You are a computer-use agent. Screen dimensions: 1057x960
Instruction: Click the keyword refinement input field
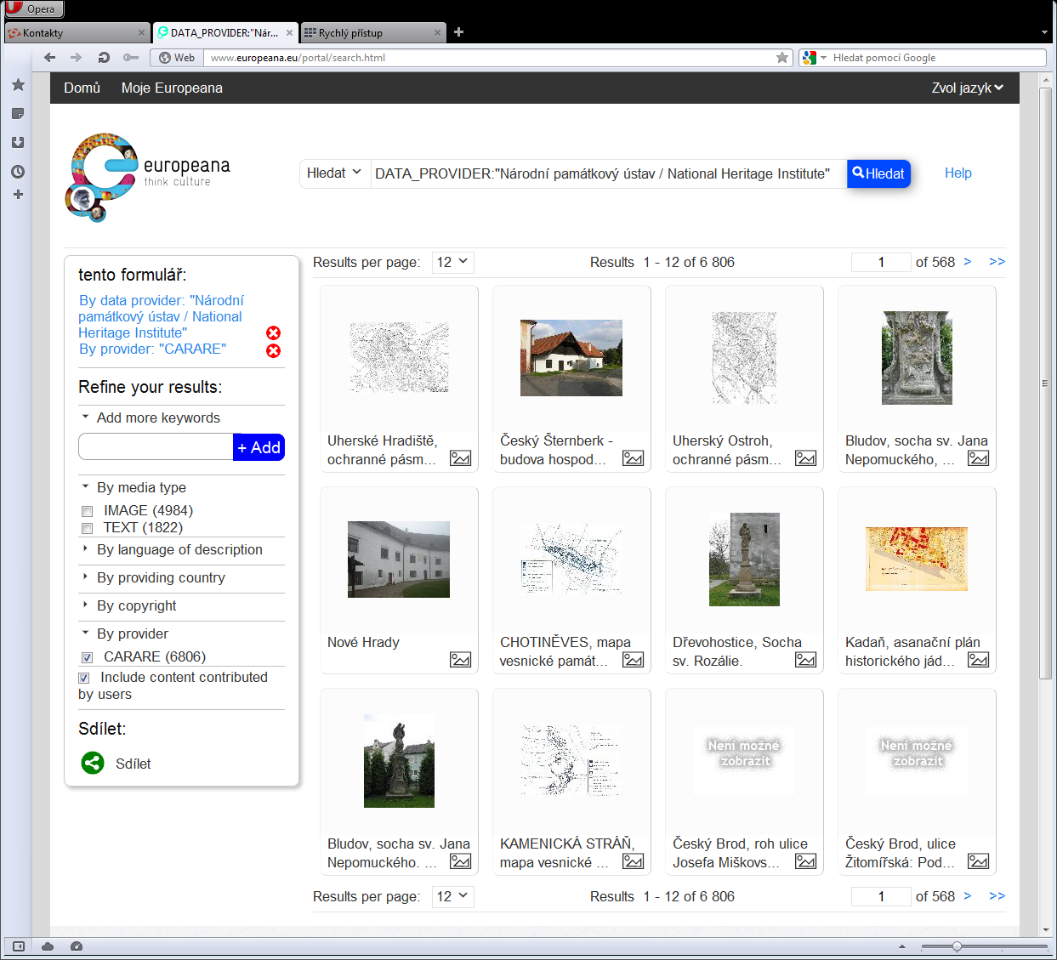(x=156, y=447)
